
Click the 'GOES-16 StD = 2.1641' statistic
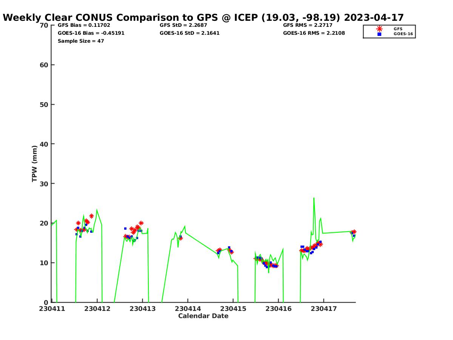coord(190,33)
